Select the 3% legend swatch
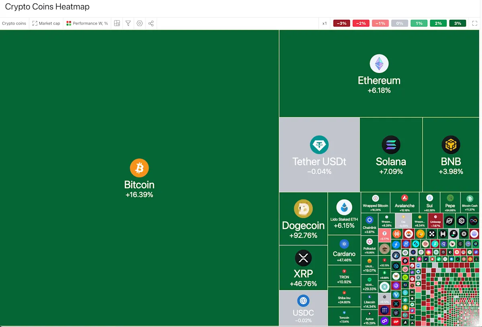Viewport: 482px width, 327px height. pyautogui.click(x=457, y=23)
